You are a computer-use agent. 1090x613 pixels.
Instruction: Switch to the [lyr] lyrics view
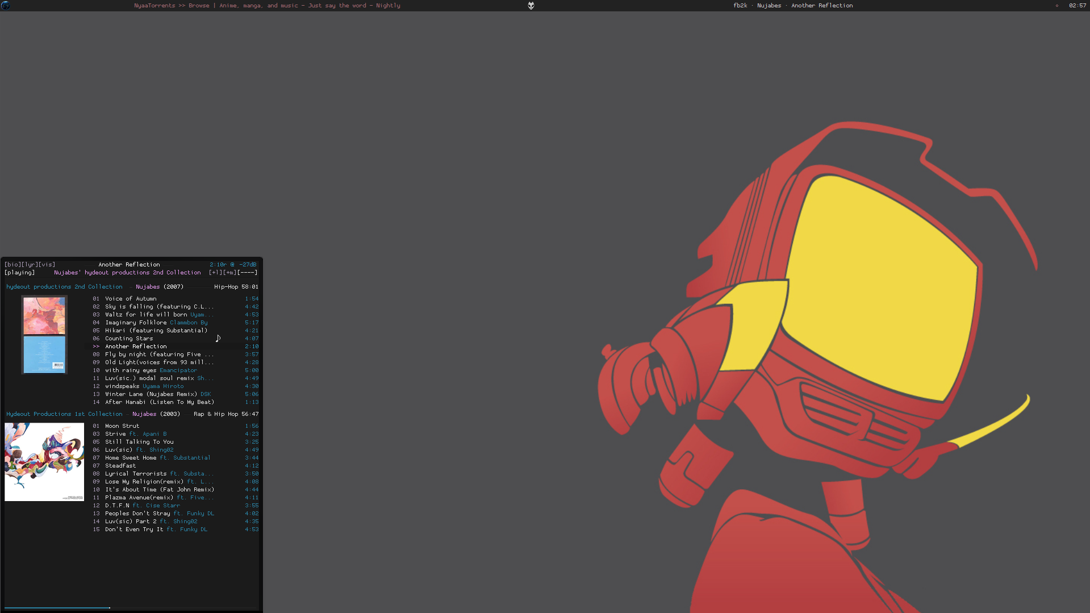(30, 265)
